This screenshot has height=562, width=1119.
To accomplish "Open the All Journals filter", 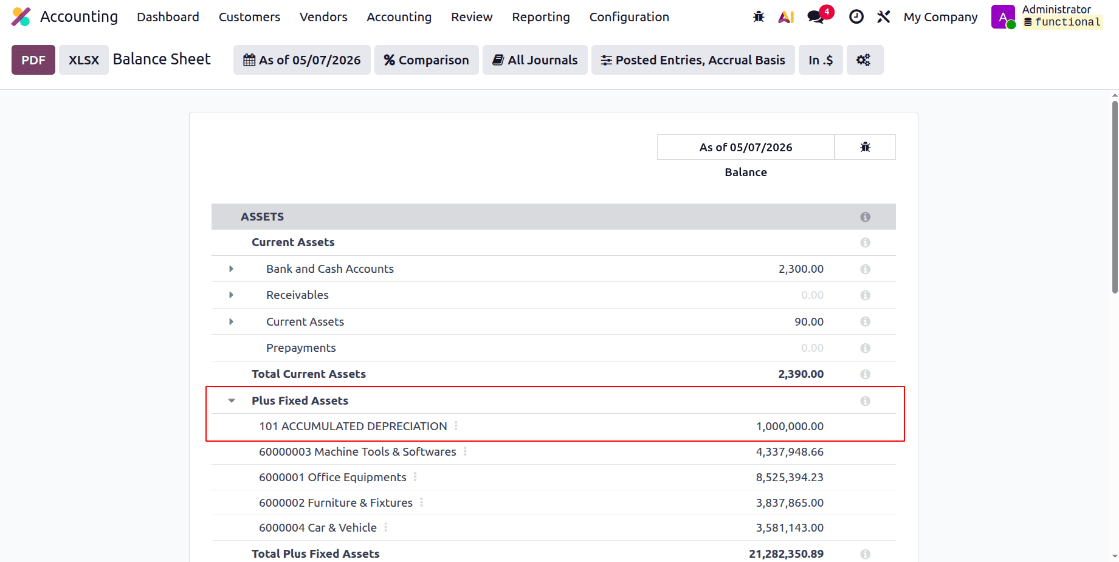I will pos(535,60).
